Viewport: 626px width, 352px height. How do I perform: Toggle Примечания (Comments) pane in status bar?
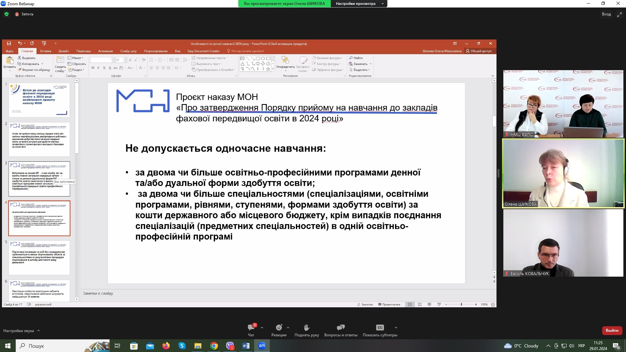[x=389, y=304]
